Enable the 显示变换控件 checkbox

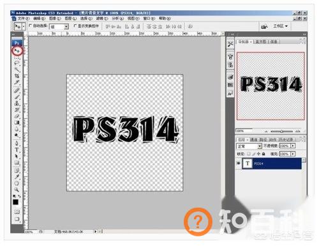coord(75,26)
